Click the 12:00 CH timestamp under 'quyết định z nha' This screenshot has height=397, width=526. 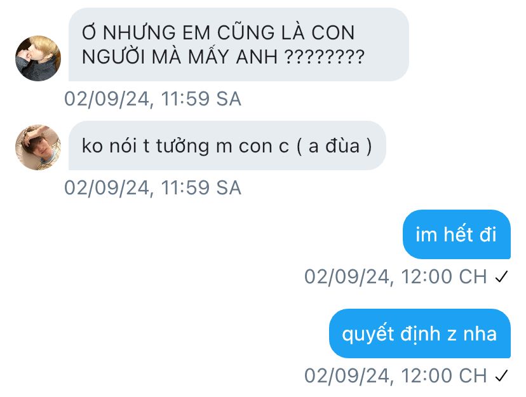pos(396,376)
